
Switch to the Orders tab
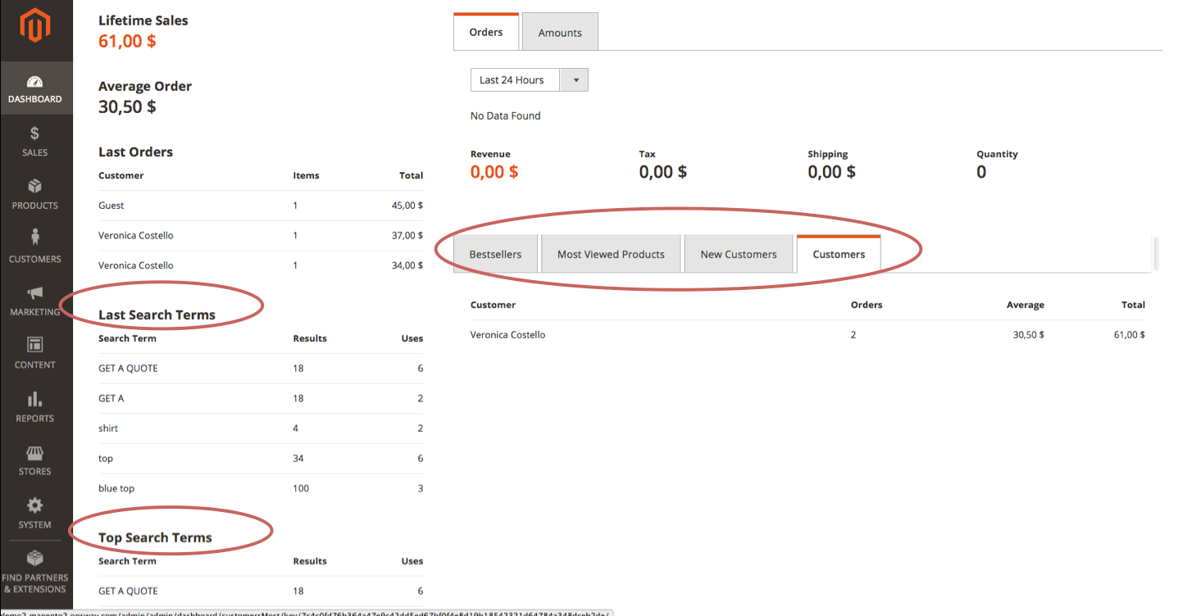[486, 32]
